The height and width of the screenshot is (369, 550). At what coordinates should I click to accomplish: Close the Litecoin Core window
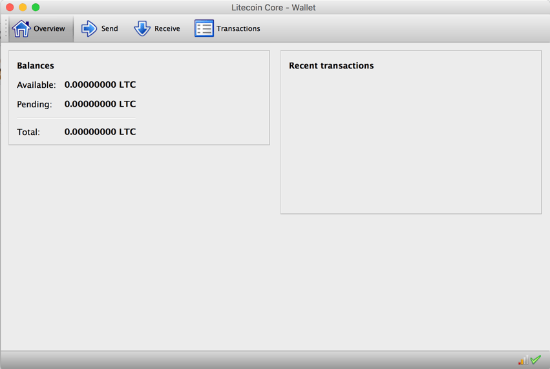[10, 7]
